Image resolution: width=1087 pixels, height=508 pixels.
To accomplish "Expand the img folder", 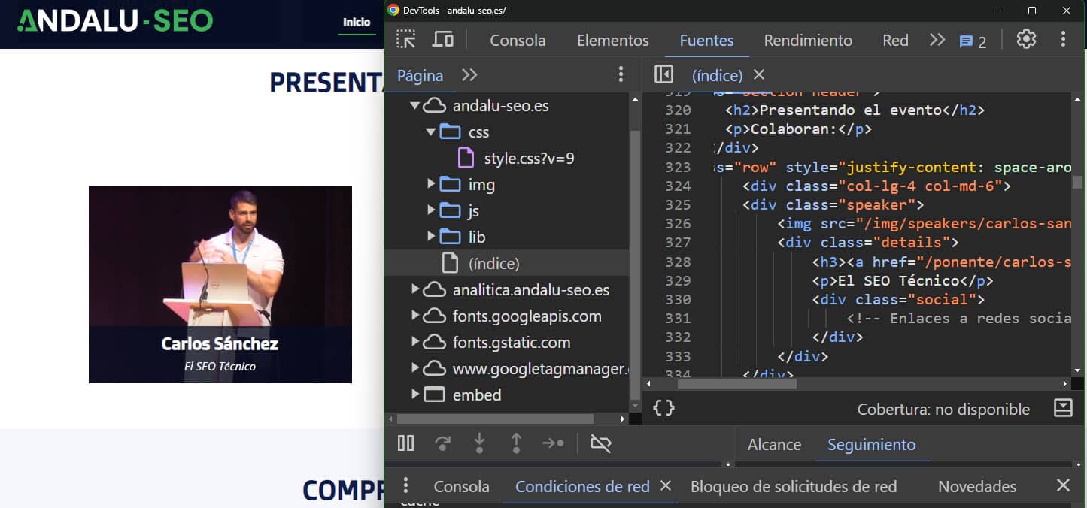I will (431, 184).
